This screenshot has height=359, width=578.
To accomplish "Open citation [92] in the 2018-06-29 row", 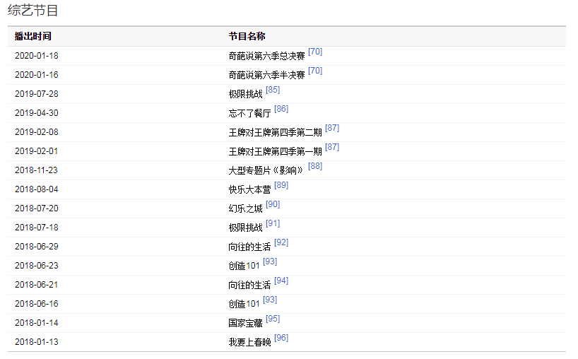I will click(281, 242).
